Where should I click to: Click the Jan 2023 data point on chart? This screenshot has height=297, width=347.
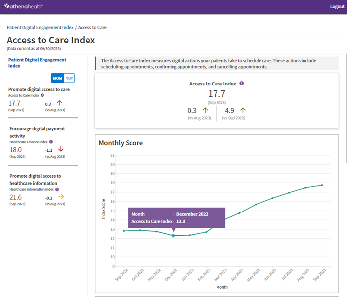(190, 235)
